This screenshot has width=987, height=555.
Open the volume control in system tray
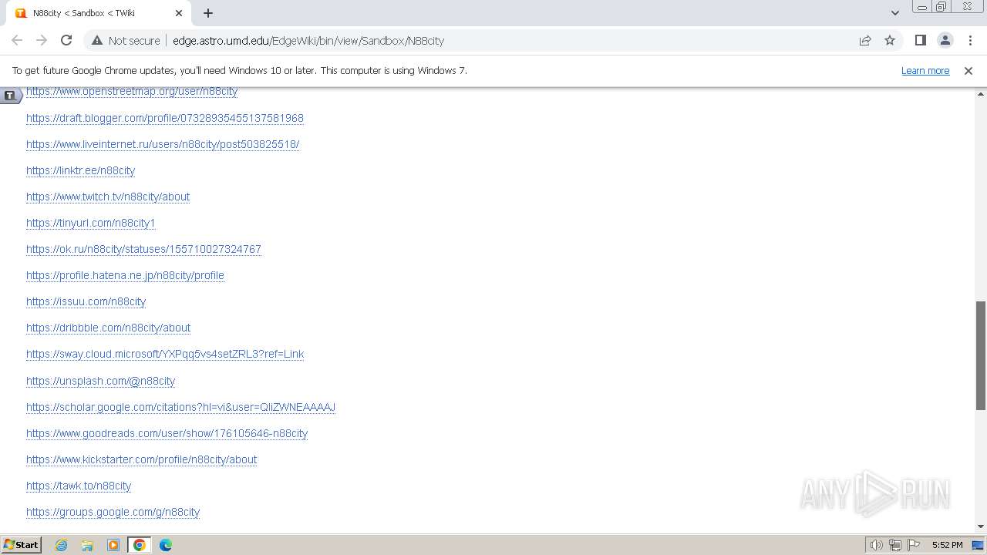pyautogui.click(x=876, y=545)
